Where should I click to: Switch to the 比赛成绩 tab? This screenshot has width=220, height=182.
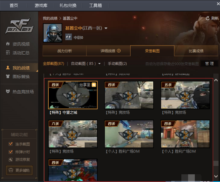[196, 51]
